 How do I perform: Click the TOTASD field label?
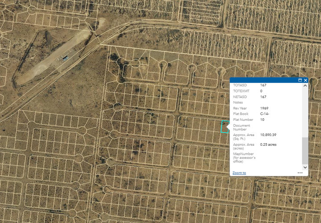[240, 85]
